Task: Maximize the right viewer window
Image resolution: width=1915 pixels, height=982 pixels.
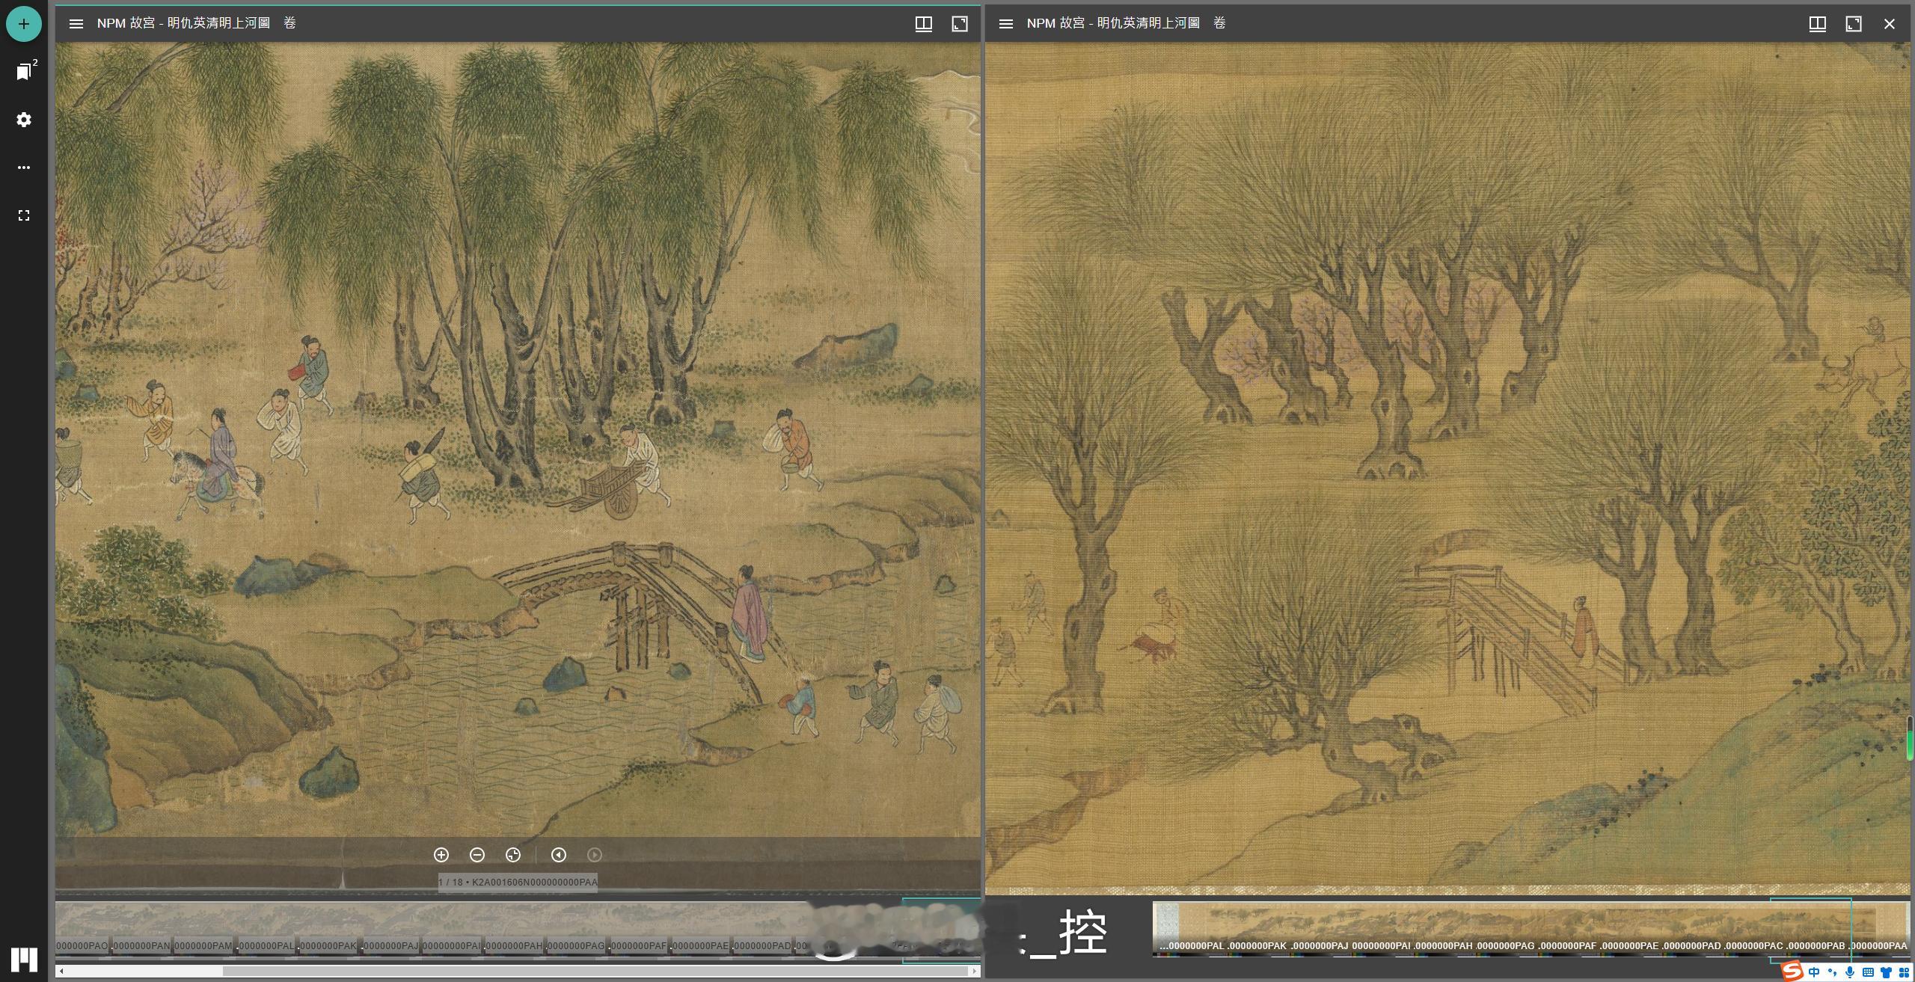Action: pyautogui.click(x=1854, y=23)
